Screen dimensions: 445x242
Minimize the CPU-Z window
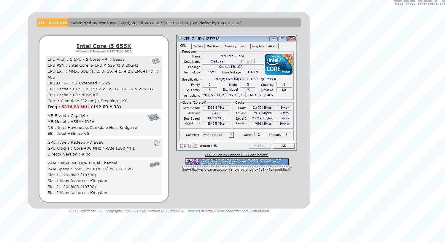click(274, 39)
